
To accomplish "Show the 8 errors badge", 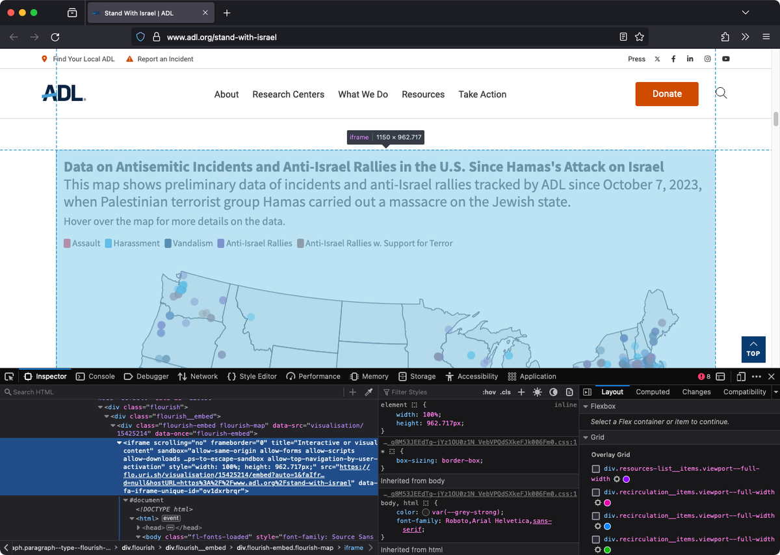I will (x=704, y=376).
